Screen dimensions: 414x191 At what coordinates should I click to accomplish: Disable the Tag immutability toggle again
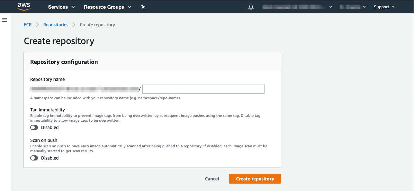point(34,127)
